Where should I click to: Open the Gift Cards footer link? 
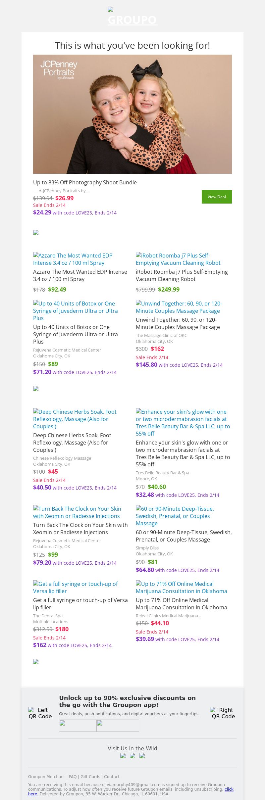click(x=90, y=776)
